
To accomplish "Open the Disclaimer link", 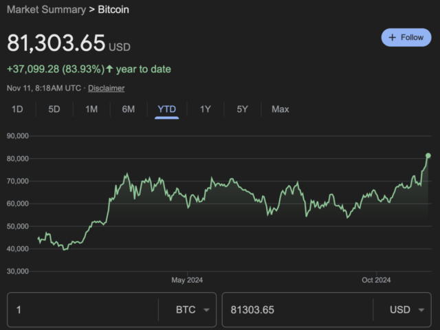I will coord(106,88).
